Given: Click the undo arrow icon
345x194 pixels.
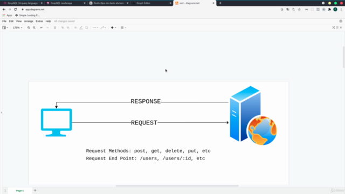Looking at the screenshot, I should (42, 27).
